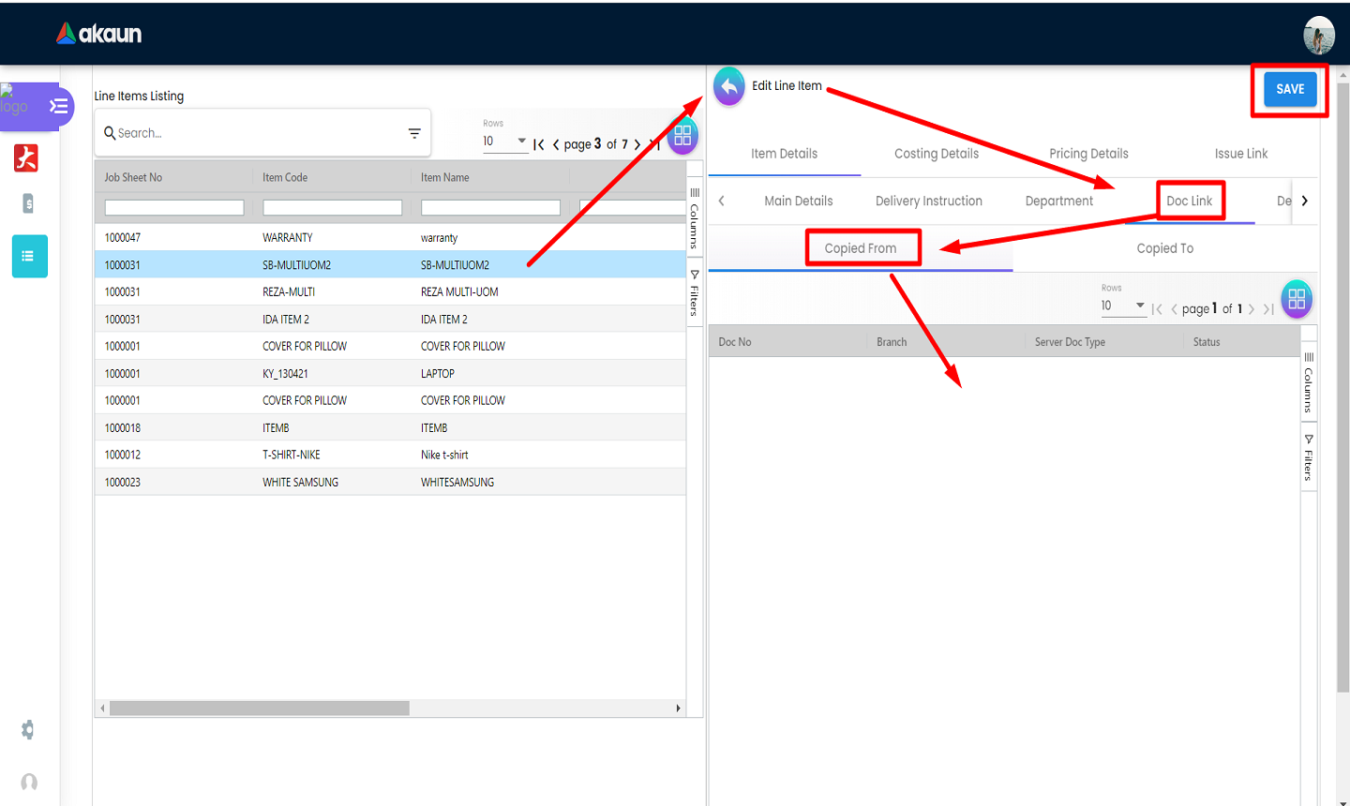Toggle the Filters side panel in doc link grid
Viewport: 1350px width, 806px height.
point(1309,457)
